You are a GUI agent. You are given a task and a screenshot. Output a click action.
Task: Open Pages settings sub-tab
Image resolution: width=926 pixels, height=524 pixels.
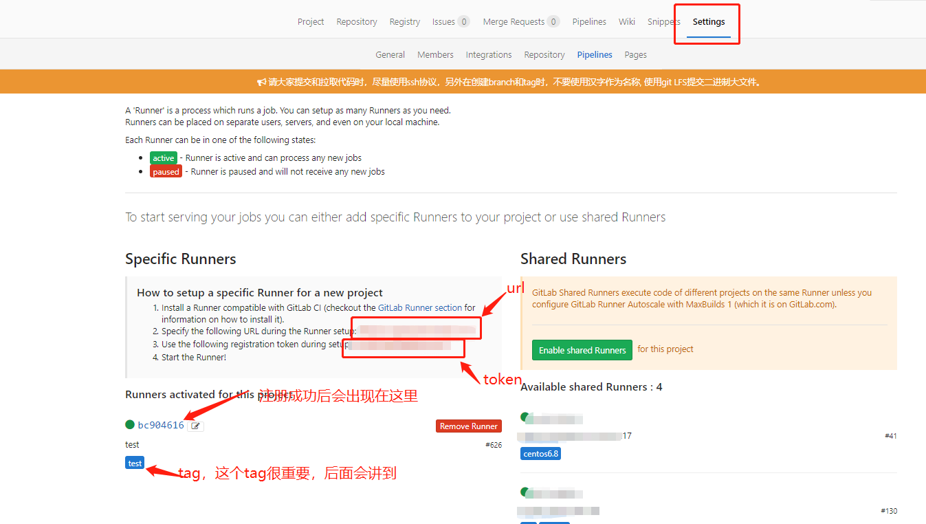coord(635,54)
